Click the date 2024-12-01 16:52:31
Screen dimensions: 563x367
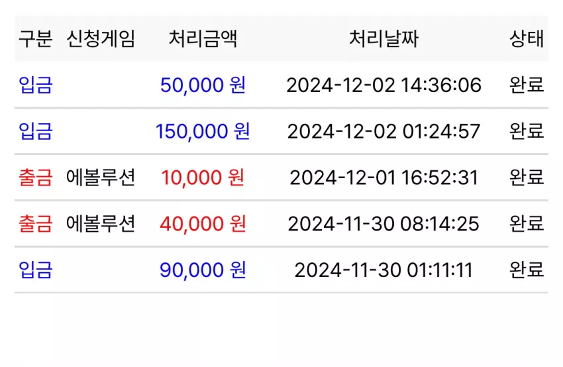point(384,178)
